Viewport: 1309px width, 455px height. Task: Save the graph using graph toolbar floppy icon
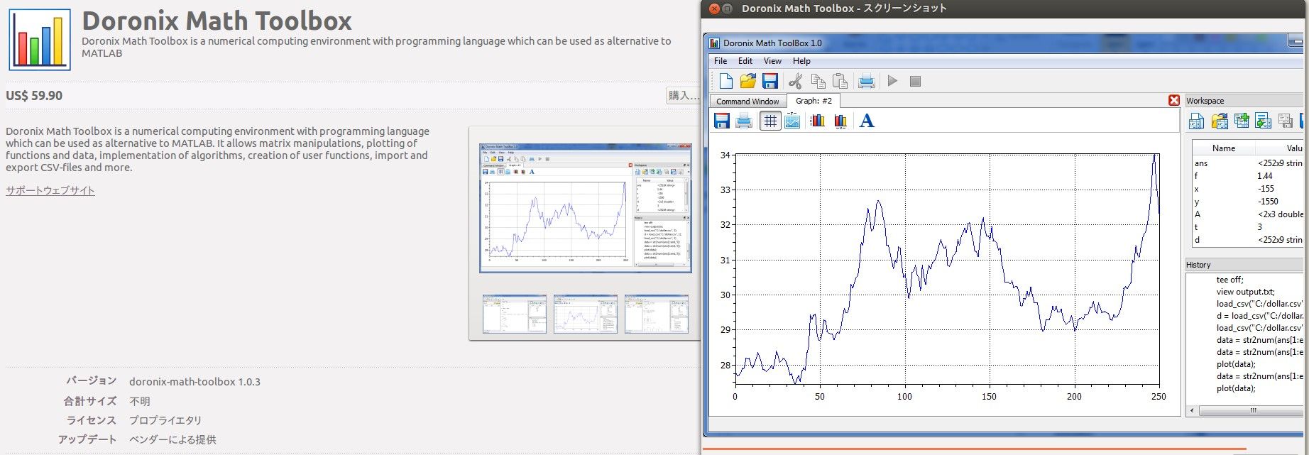722,121
